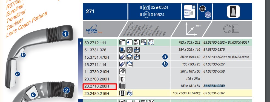Click the grille icon beside 20.2710.200H
Screen dimensions: 270x102
tap(122, 86)
